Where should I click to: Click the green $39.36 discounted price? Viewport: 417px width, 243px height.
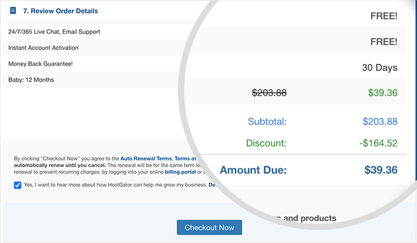point(383,93)
